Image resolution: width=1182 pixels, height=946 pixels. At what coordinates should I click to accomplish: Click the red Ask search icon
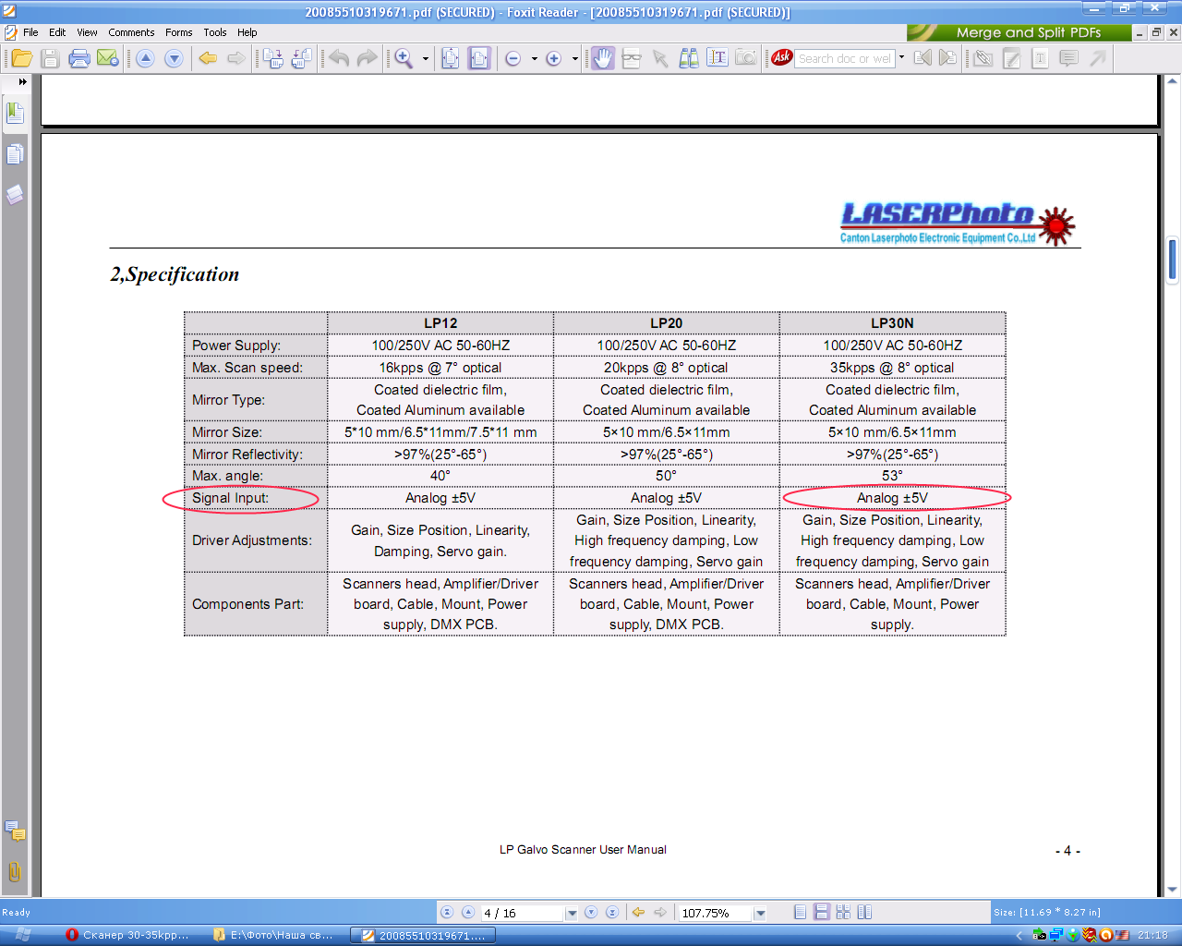click(781, 57)
